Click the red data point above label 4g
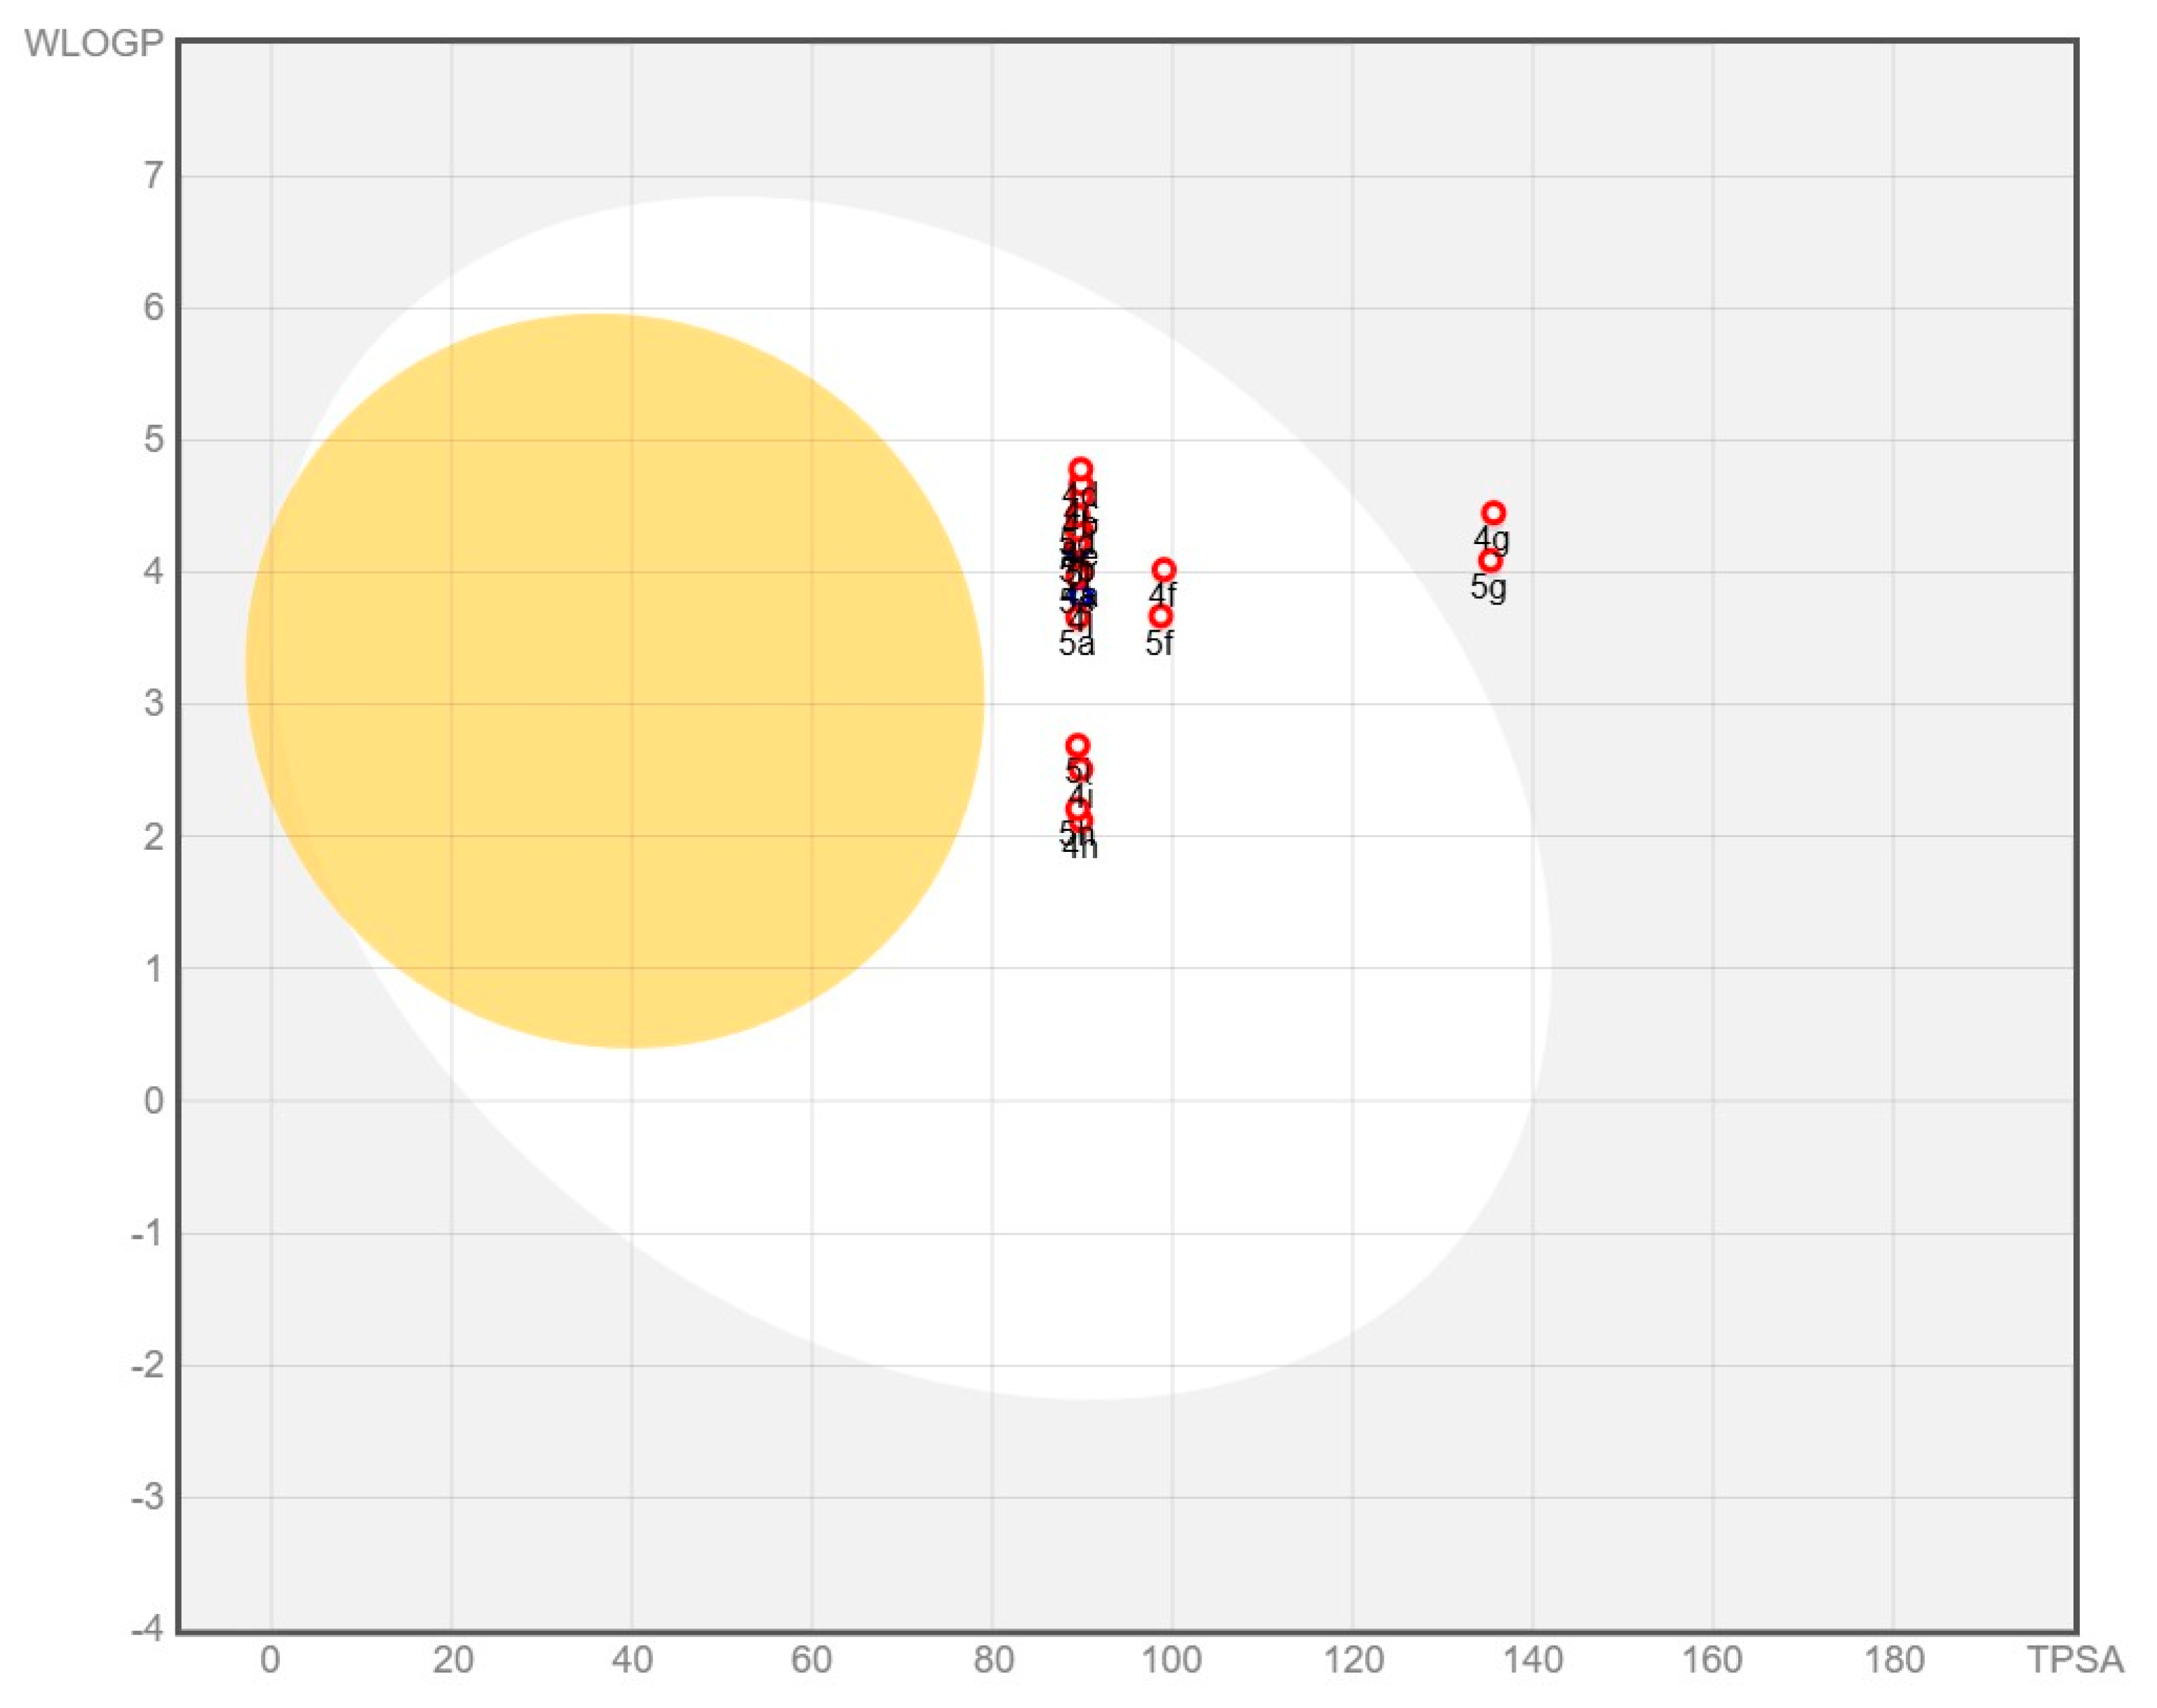The height and width of the screenshot is (1708, 2157). (1493, 513)
